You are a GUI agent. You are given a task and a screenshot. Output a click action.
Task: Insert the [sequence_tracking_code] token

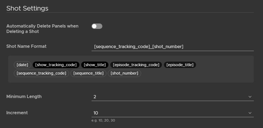point(41,73)
